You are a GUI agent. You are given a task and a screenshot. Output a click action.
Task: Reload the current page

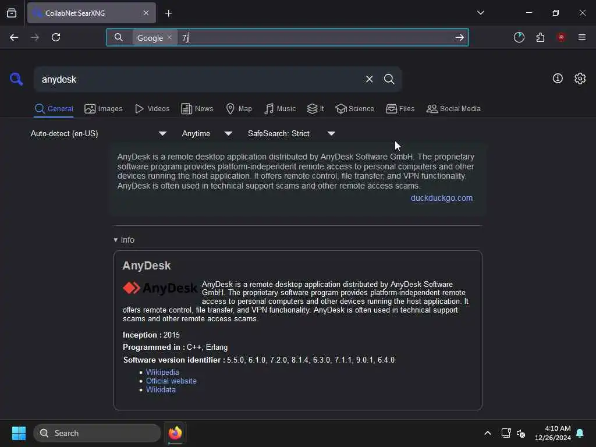point(56,37)
